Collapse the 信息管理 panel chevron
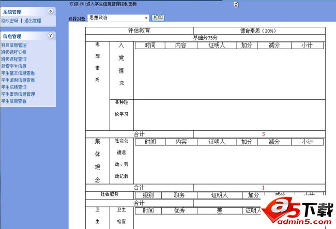Screen dimensions: 336x229 (51, 36)
